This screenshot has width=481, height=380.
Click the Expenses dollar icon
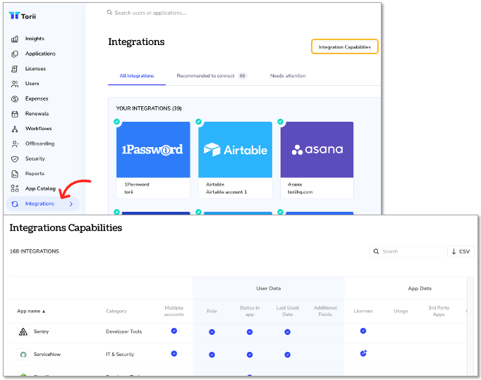[x=15, y=99]
